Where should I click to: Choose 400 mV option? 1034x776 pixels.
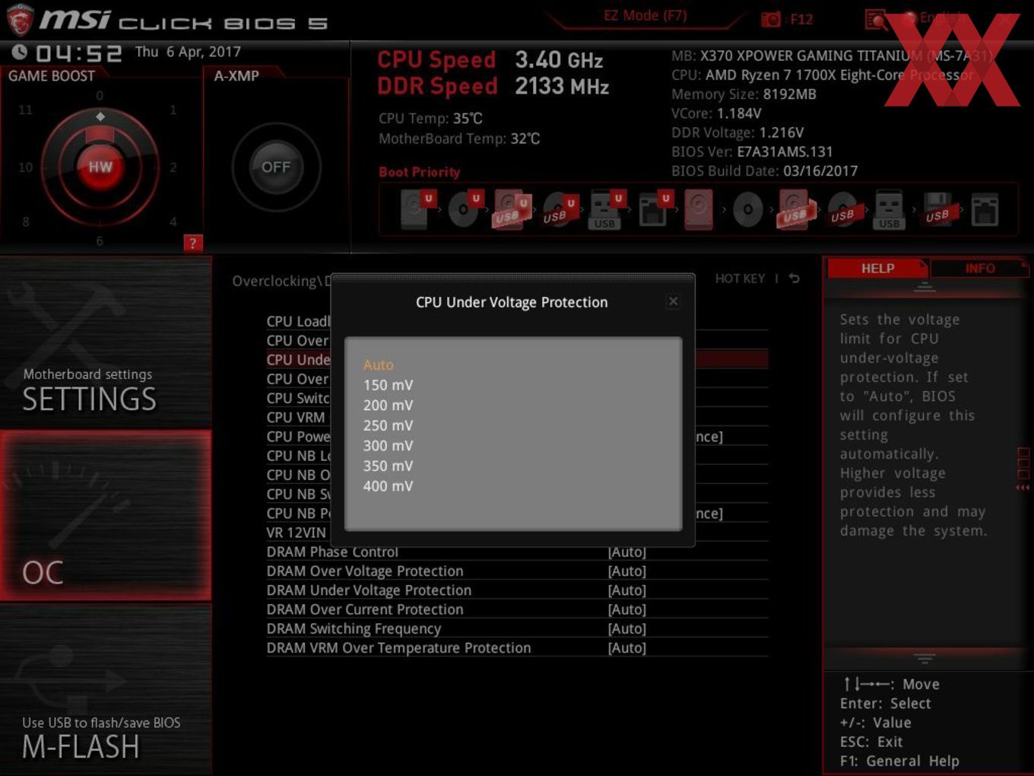388,486
